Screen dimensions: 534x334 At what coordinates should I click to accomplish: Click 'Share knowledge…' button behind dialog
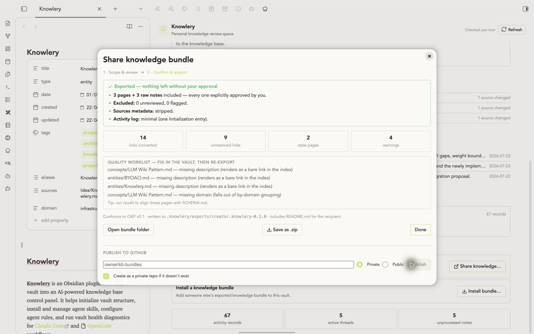[x=478, y=266]
